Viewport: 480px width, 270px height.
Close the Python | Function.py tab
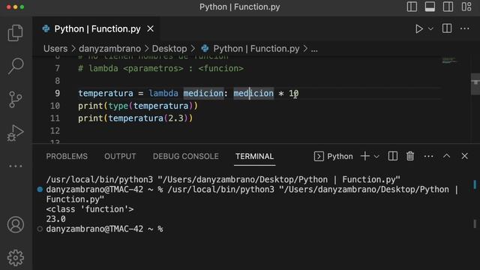150,28
